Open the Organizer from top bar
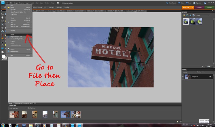Image resolution: width=215 pixels, height=127 pixels. pos(197,3)
